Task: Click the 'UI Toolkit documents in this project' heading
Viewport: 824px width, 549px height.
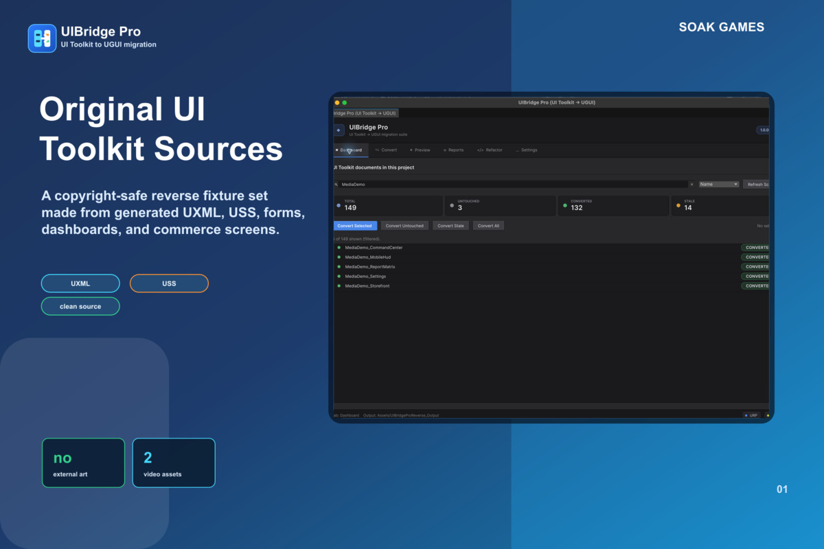Action: tap(374, 167)
